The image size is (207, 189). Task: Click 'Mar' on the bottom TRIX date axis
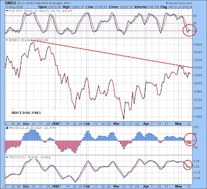point(116,186)
